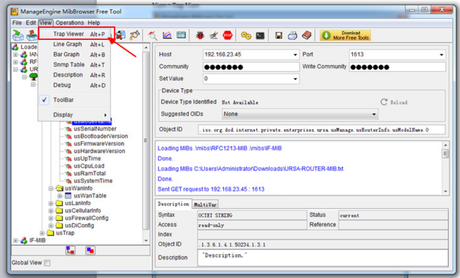This screenshot has width=460, height=278.
Task: Switch to the MultiVar tab
Action: point(206,204)
